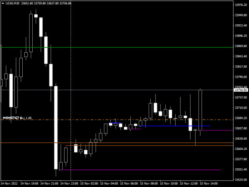The height and width of the screenshot is (187, 249).
Task: Click the '15 Nov 08:00' time axis label
Action: point(149,183)
